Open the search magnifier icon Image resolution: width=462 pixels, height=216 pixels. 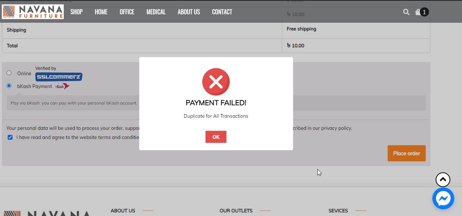406,12
